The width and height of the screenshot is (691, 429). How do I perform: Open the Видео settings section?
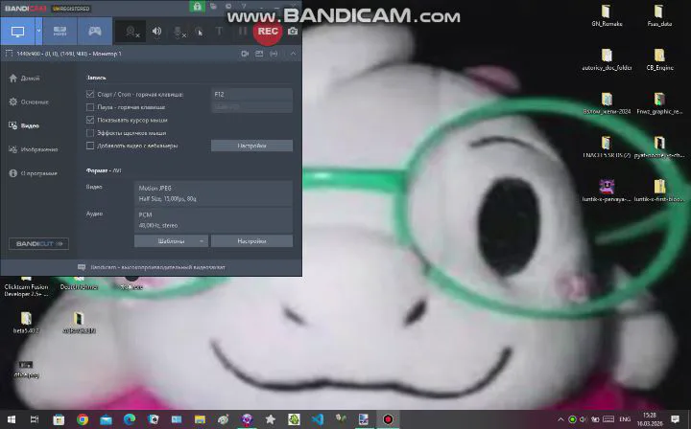(x=24, y=125)
